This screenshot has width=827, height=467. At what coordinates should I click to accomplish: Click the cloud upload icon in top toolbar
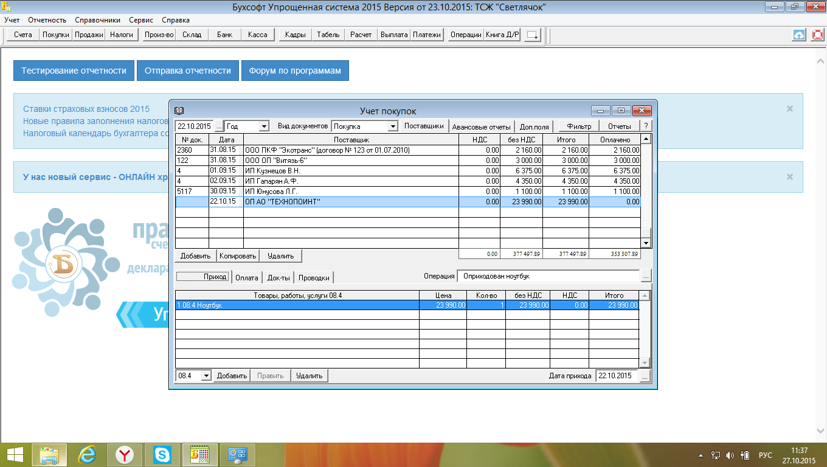tap(799, 35)
